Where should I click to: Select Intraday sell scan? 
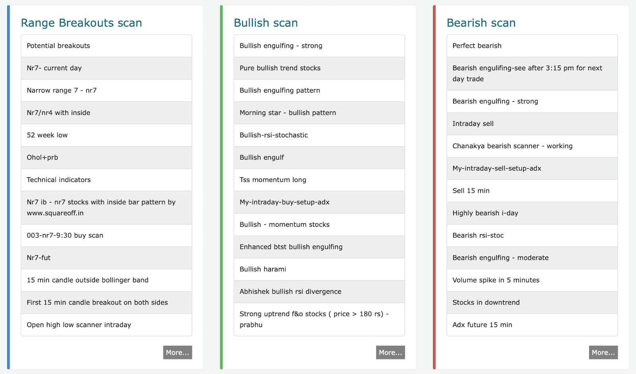click(x=532, y=123)
